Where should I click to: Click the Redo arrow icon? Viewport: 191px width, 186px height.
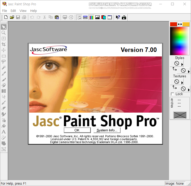pyautogui.click(x=38, y=17)
